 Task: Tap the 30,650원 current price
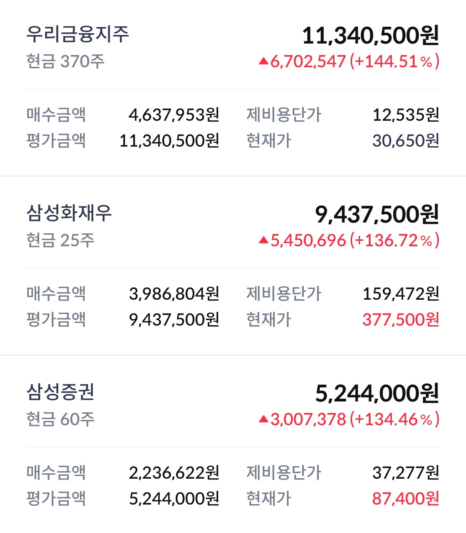tap(406, 141)
